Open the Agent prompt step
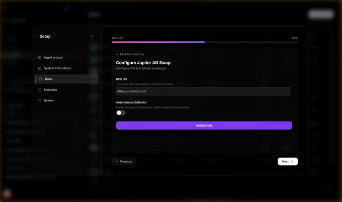342x202 pixels. pos(53,57)
